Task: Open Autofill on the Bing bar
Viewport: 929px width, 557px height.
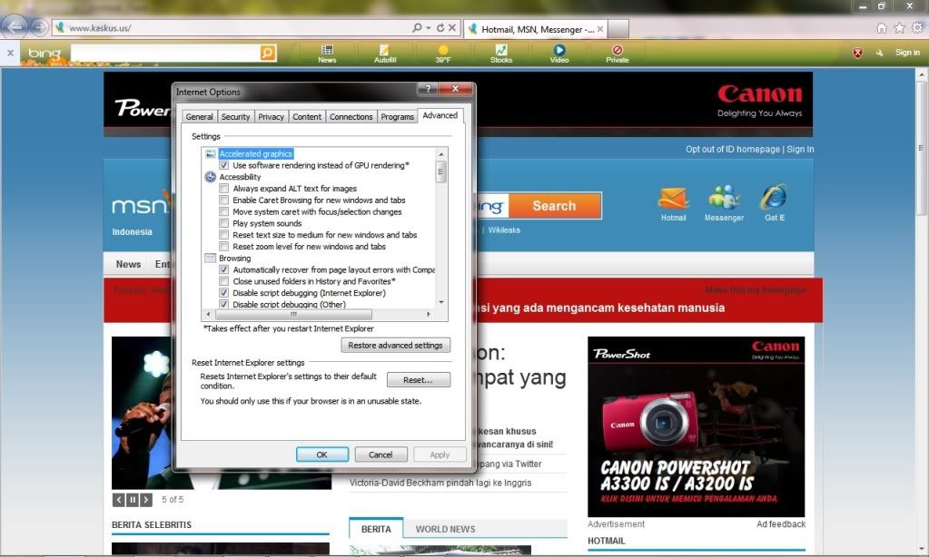Action: click(x=385, y=54)
